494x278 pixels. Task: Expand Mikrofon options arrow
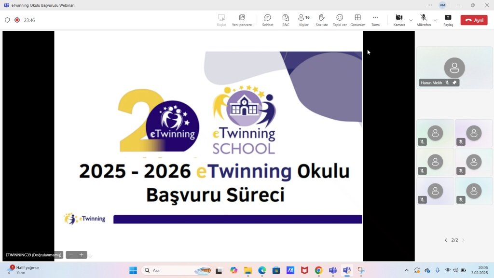(436, 20)
